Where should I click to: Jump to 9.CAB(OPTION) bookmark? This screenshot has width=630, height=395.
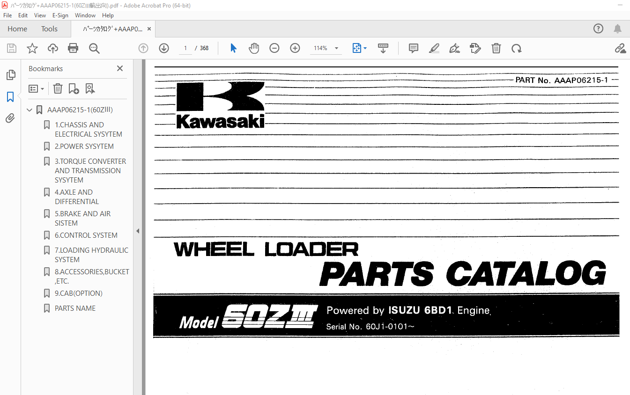tap(79, 293)
